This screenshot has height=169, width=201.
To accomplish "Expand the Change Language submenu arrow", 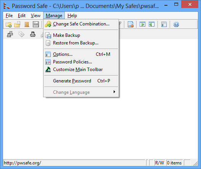I will [x=114, y=92].
